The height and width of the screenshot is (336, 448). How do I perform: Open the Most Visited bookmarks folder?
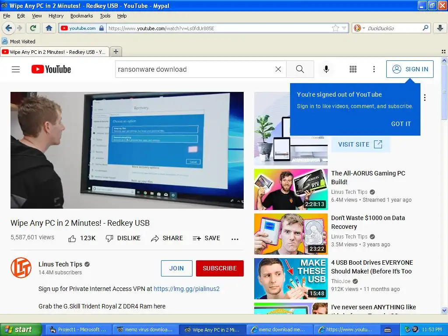click(x=19, y=42)
